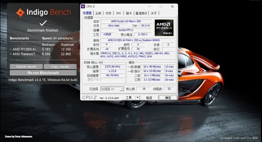Click the 确定 button
The image size is (262, 142).
click(168, 98)
